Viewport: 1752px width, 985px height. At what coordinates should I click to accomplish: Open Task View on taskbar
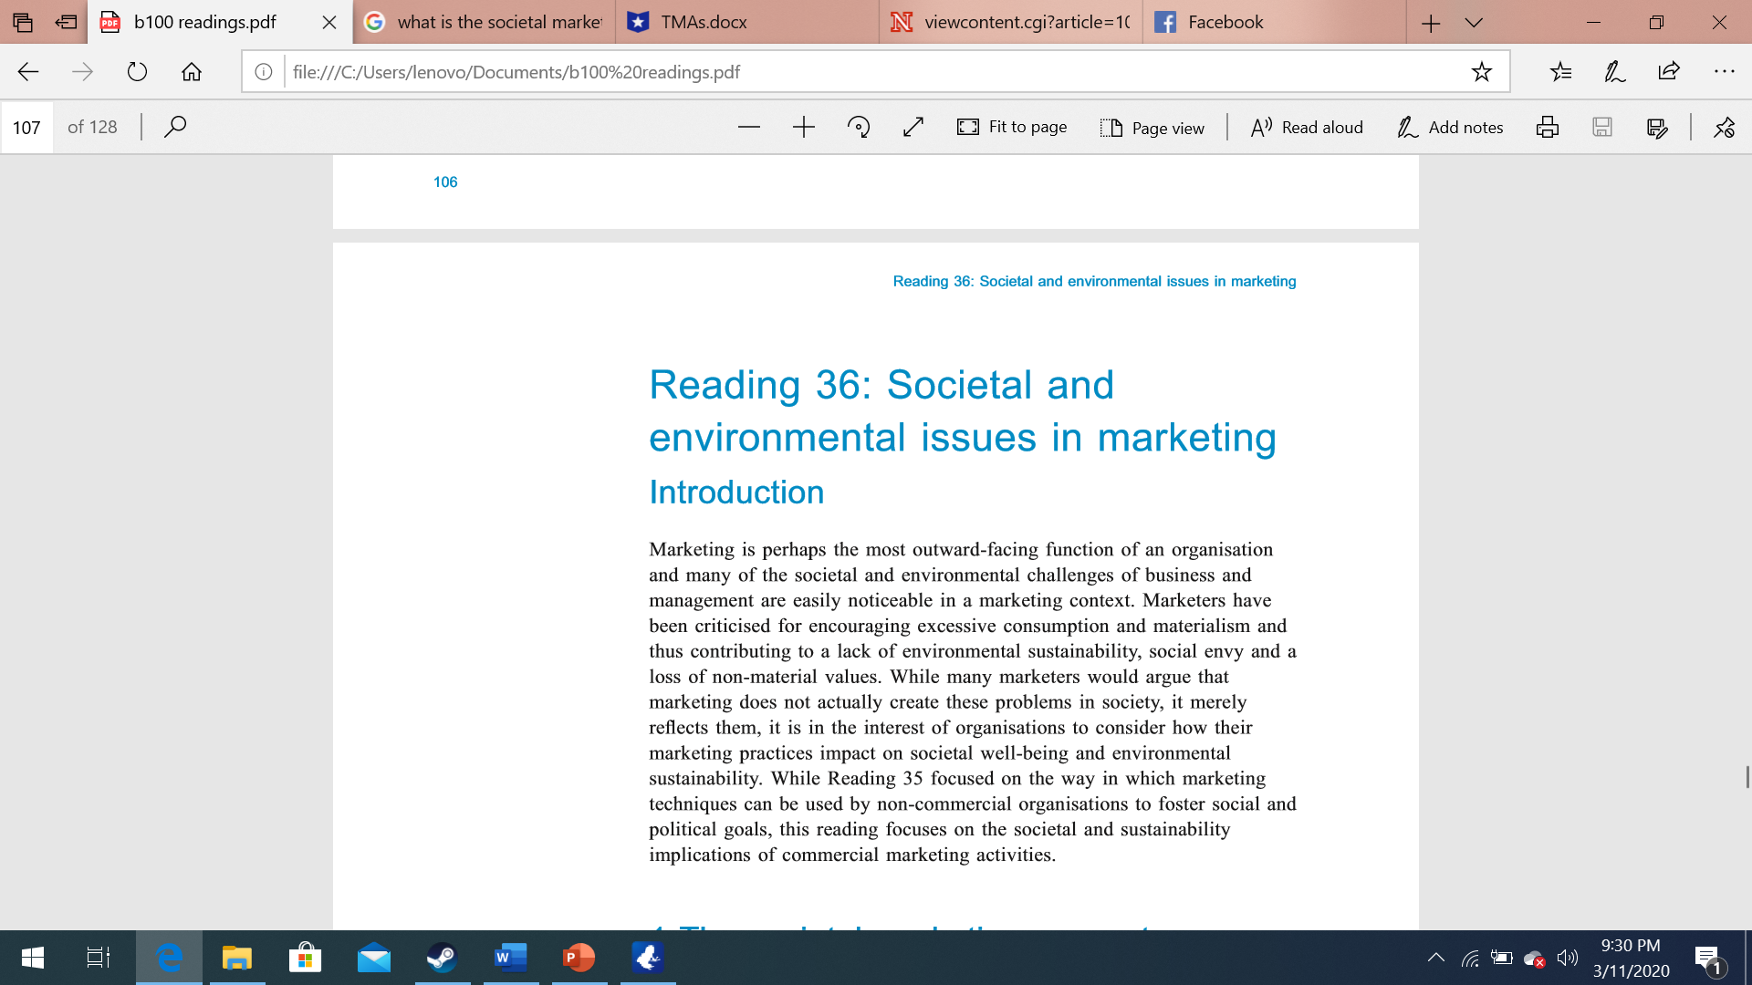coord(99,958)
